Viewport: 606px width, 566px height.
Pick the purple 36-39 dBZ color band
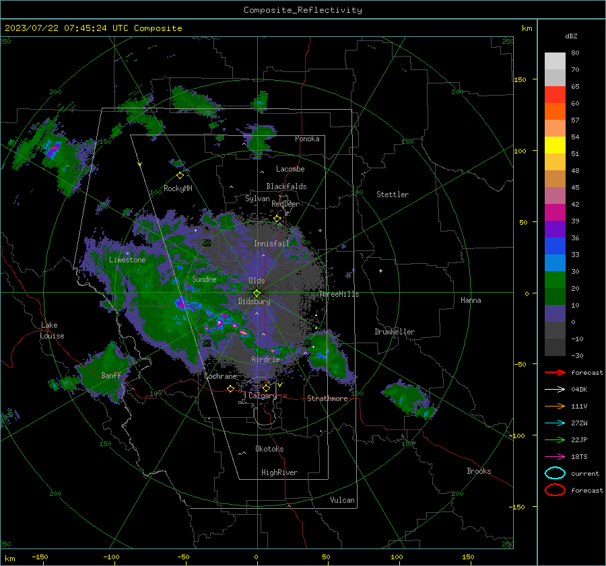pyautogui.click(x=555, y=229)
